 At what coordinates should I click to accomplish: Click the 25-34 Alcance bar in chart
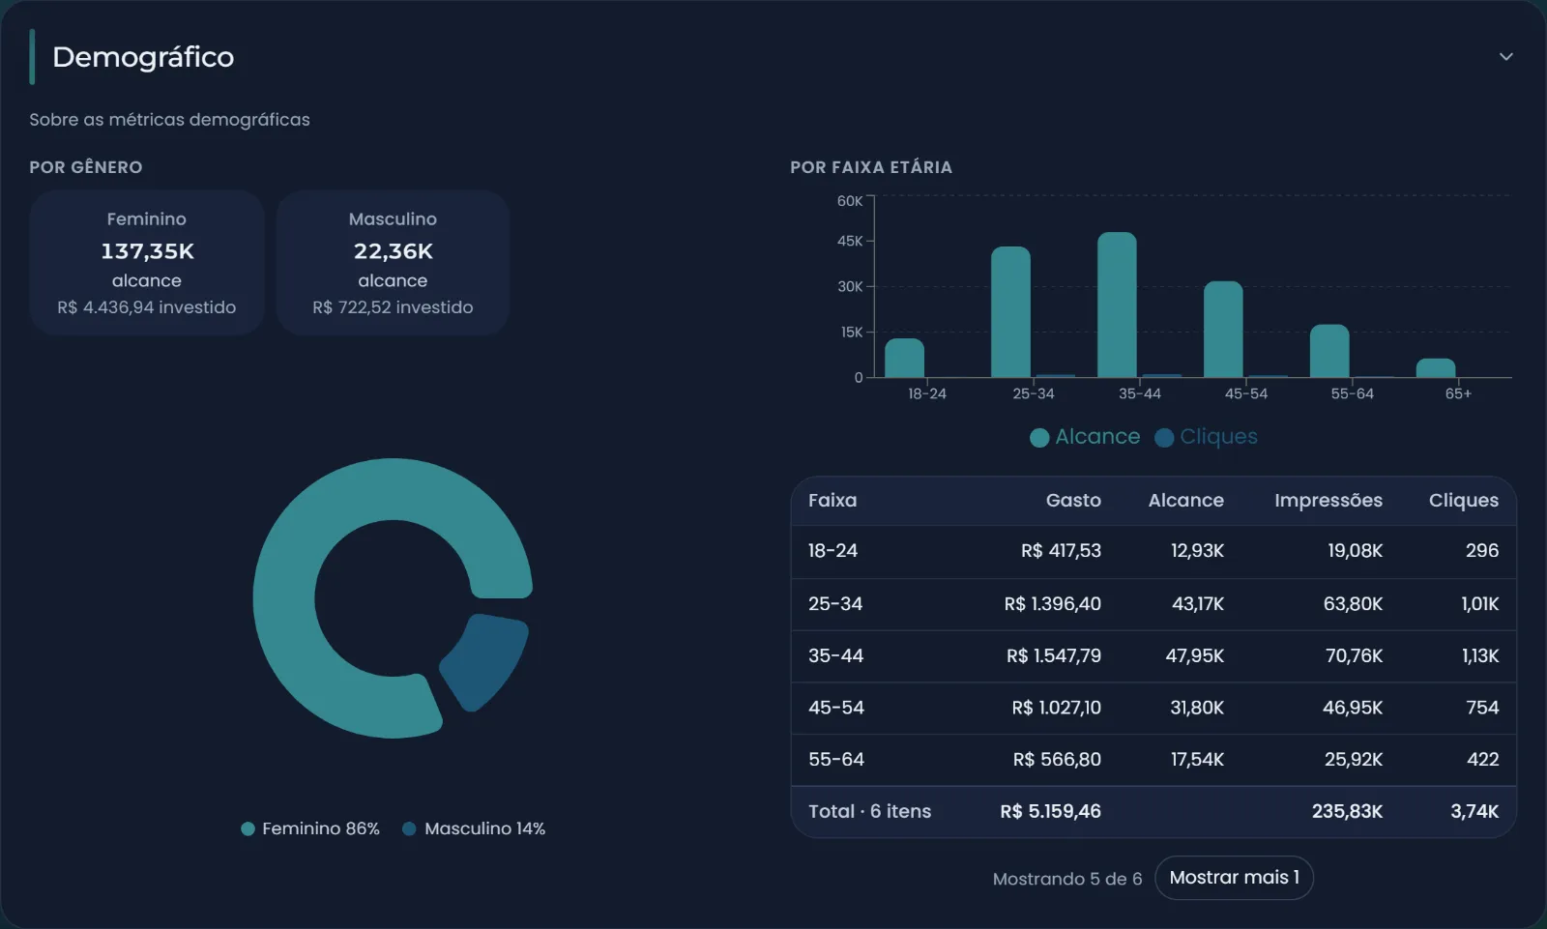[1010, 312]
